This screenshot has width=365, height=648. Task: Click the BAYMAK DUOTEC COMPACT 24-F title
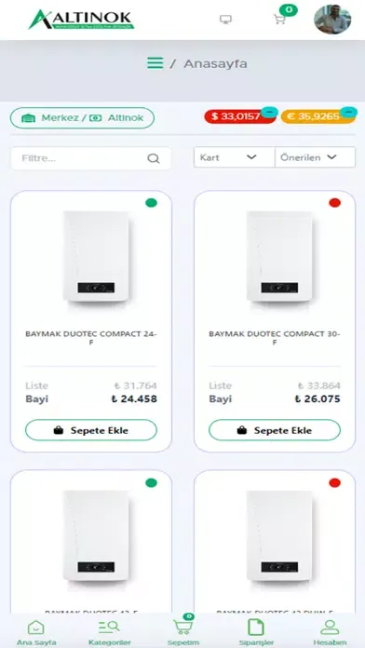coord(91,338)
